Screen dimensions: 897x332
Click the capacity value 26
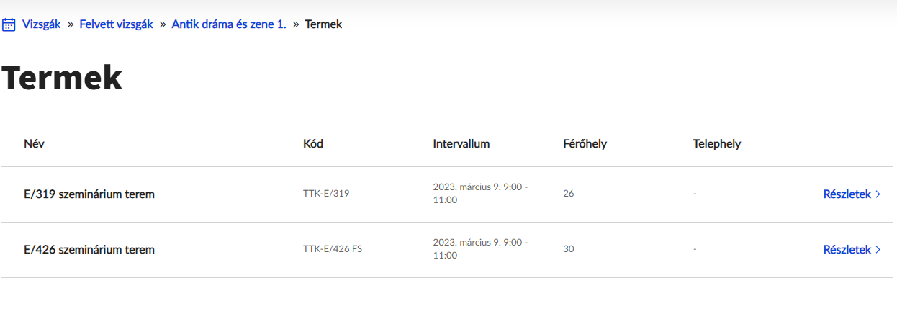click(569, 194)
